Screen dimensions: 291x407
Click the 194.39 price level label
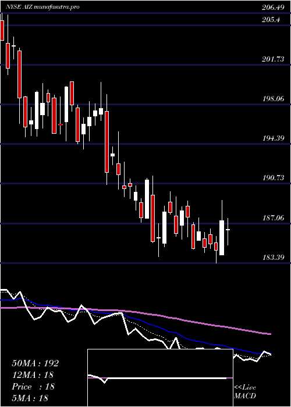point(273,138)
